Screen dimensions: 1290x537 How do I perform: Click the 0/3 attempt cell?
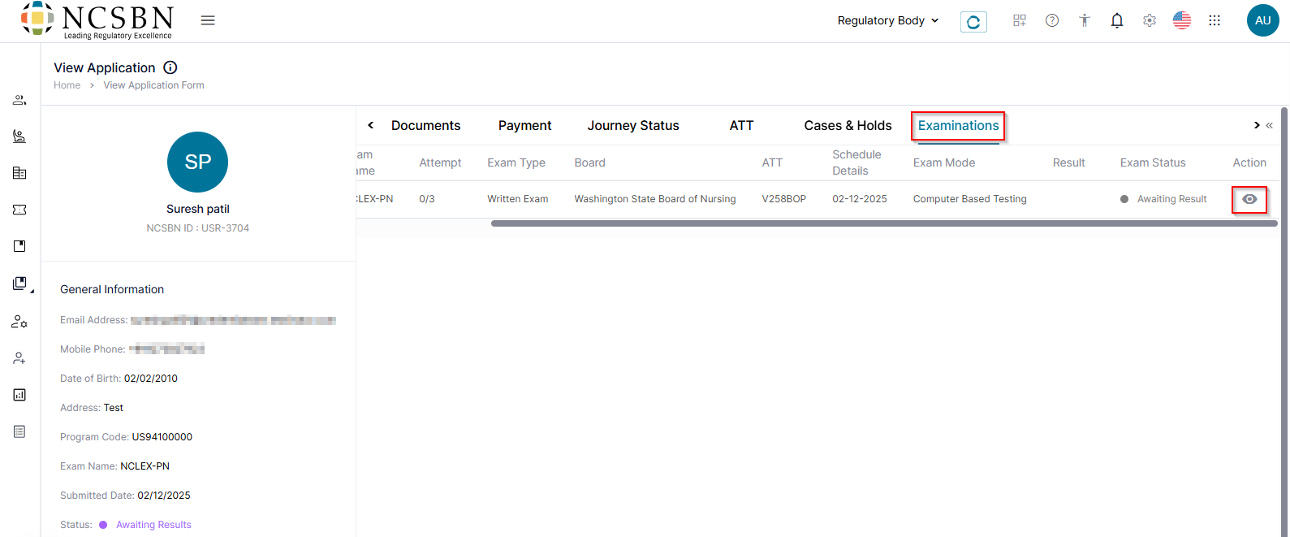pyautogui.click(x=427, y=199)
